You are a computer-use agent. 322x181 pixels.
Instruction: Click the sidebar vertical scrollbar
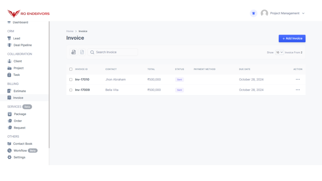point(49,85)
